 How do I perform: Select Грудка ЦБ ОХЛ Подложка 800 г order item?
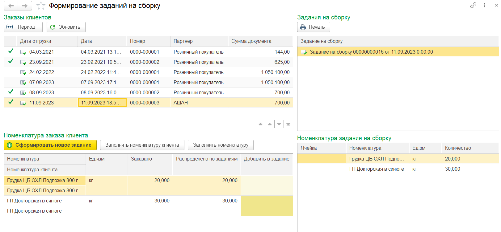45,180
